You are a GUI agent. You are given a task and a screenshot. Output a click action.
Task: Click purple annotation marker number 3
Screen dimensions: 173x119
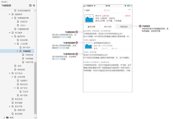[x=76, y=43]
